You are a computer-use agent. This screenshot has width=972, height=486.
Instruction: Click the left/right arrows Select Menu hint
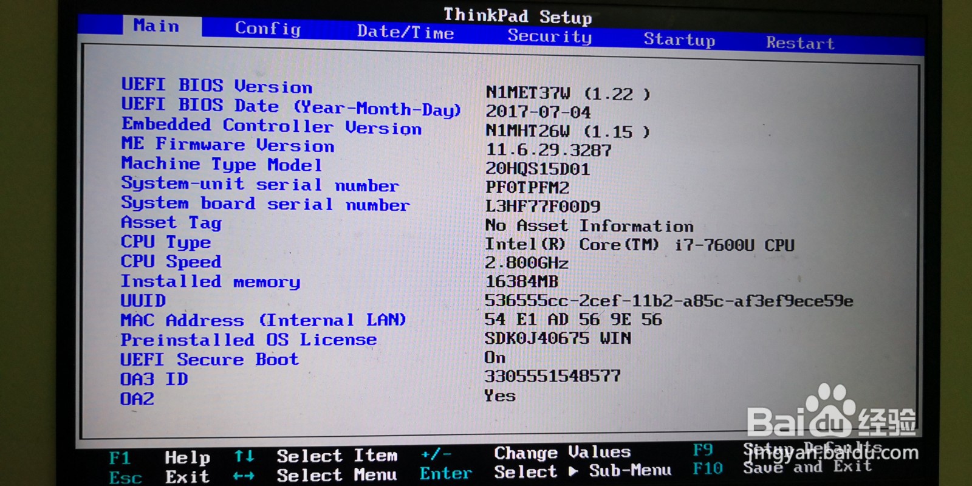coord(315,475)
